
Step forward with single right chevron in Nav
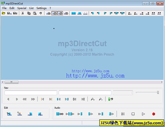[17, 99]
